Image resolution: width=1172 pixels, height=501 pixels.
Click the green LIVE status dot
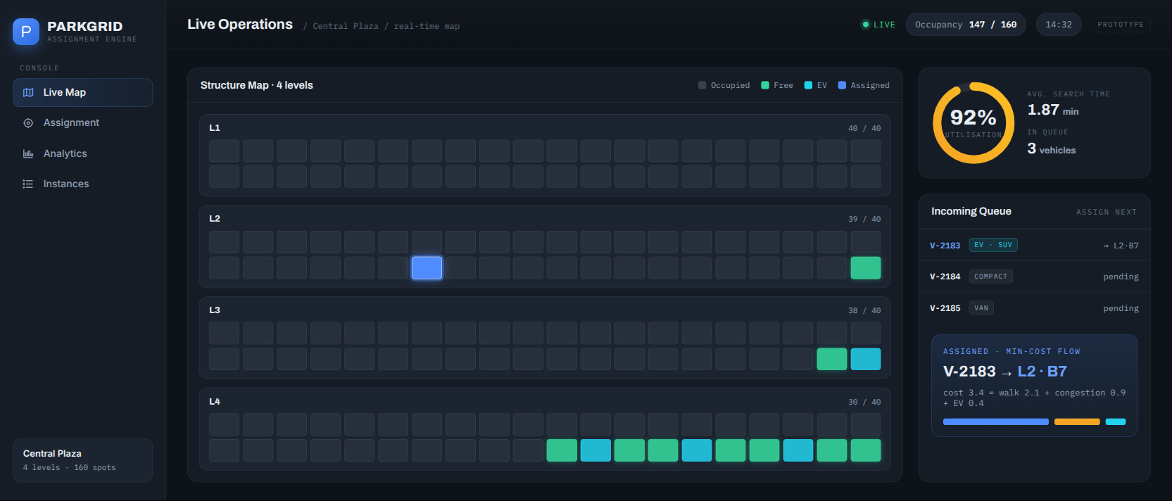866,25
